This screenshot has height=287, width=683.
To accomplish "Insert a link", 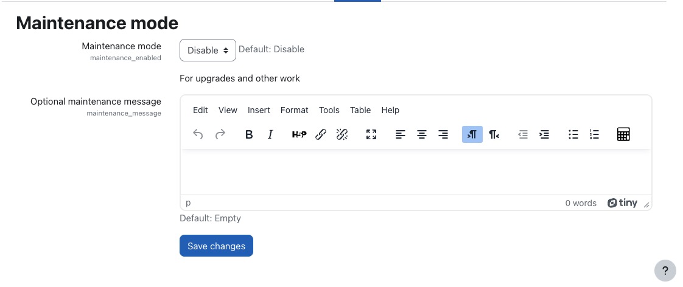I will click(321, 134).
